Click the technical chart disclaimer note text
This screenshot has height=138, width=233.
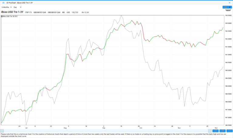click(x=113, y=135)
